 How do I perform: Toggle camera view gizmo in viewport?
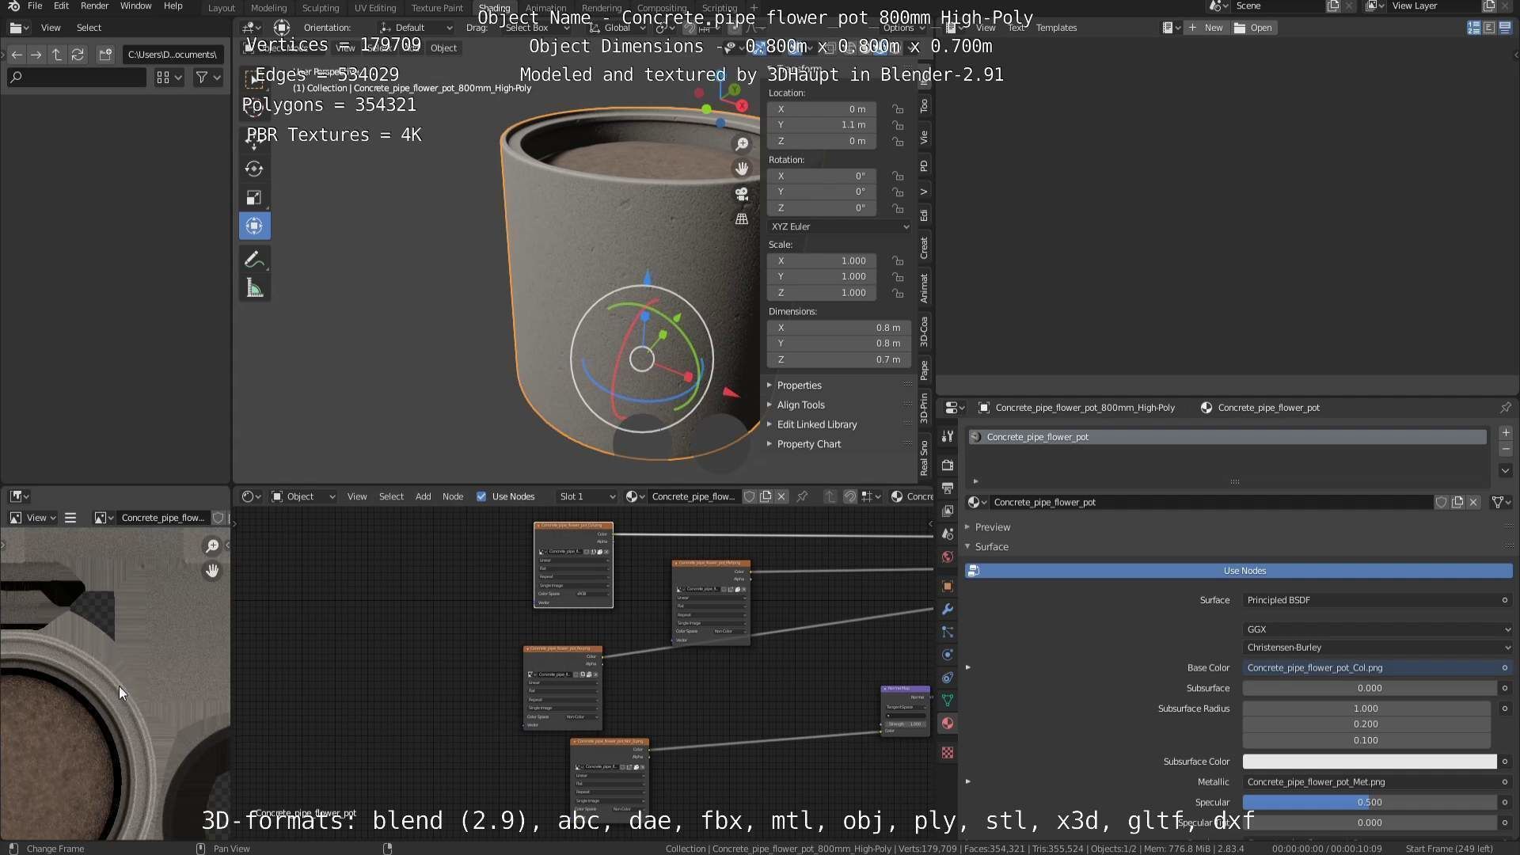[x=742, y=194]
